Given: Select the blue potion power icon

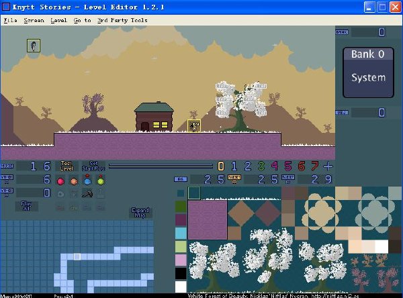Looking at the screenshot, I should (87, 180).
